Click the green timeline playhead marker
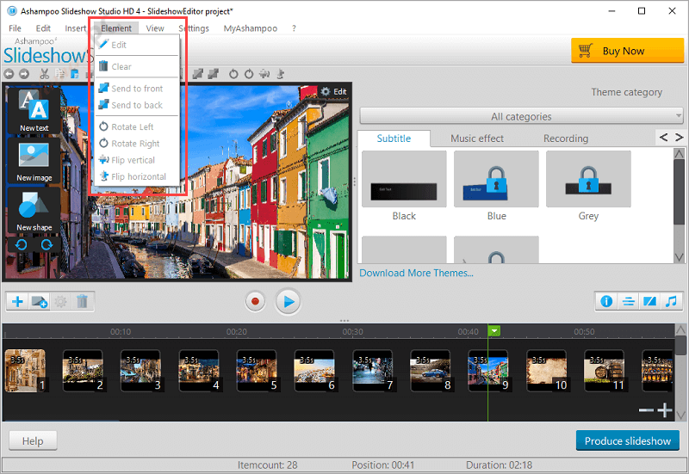Screen dimensions: 689x474 493,331
